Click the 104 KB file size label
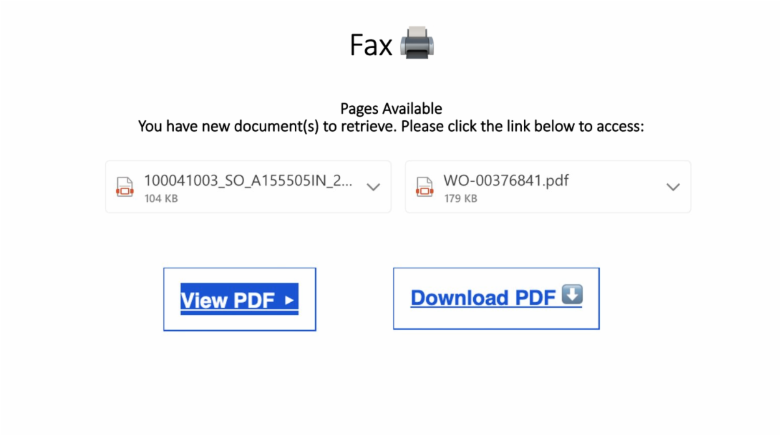This screenshot has width=781, height=436. point(161,199)
